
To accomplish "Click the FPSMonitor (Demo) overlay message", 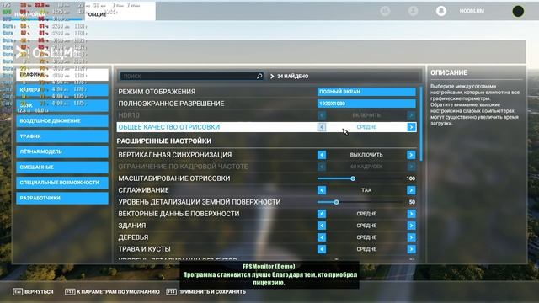I will point(269,275).
